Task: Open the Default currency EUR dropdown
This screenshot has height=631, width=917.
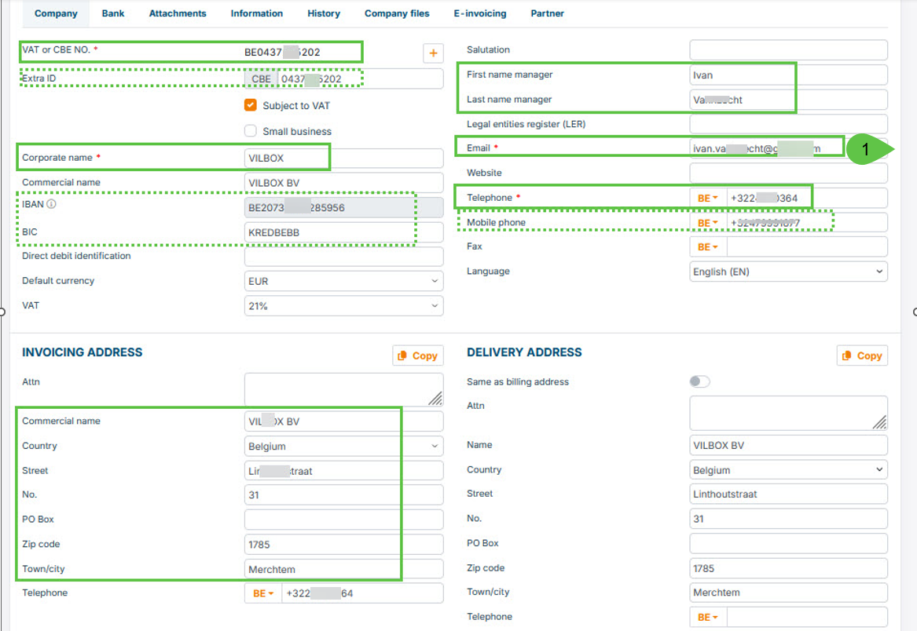Action: click(x=344, y=281)
